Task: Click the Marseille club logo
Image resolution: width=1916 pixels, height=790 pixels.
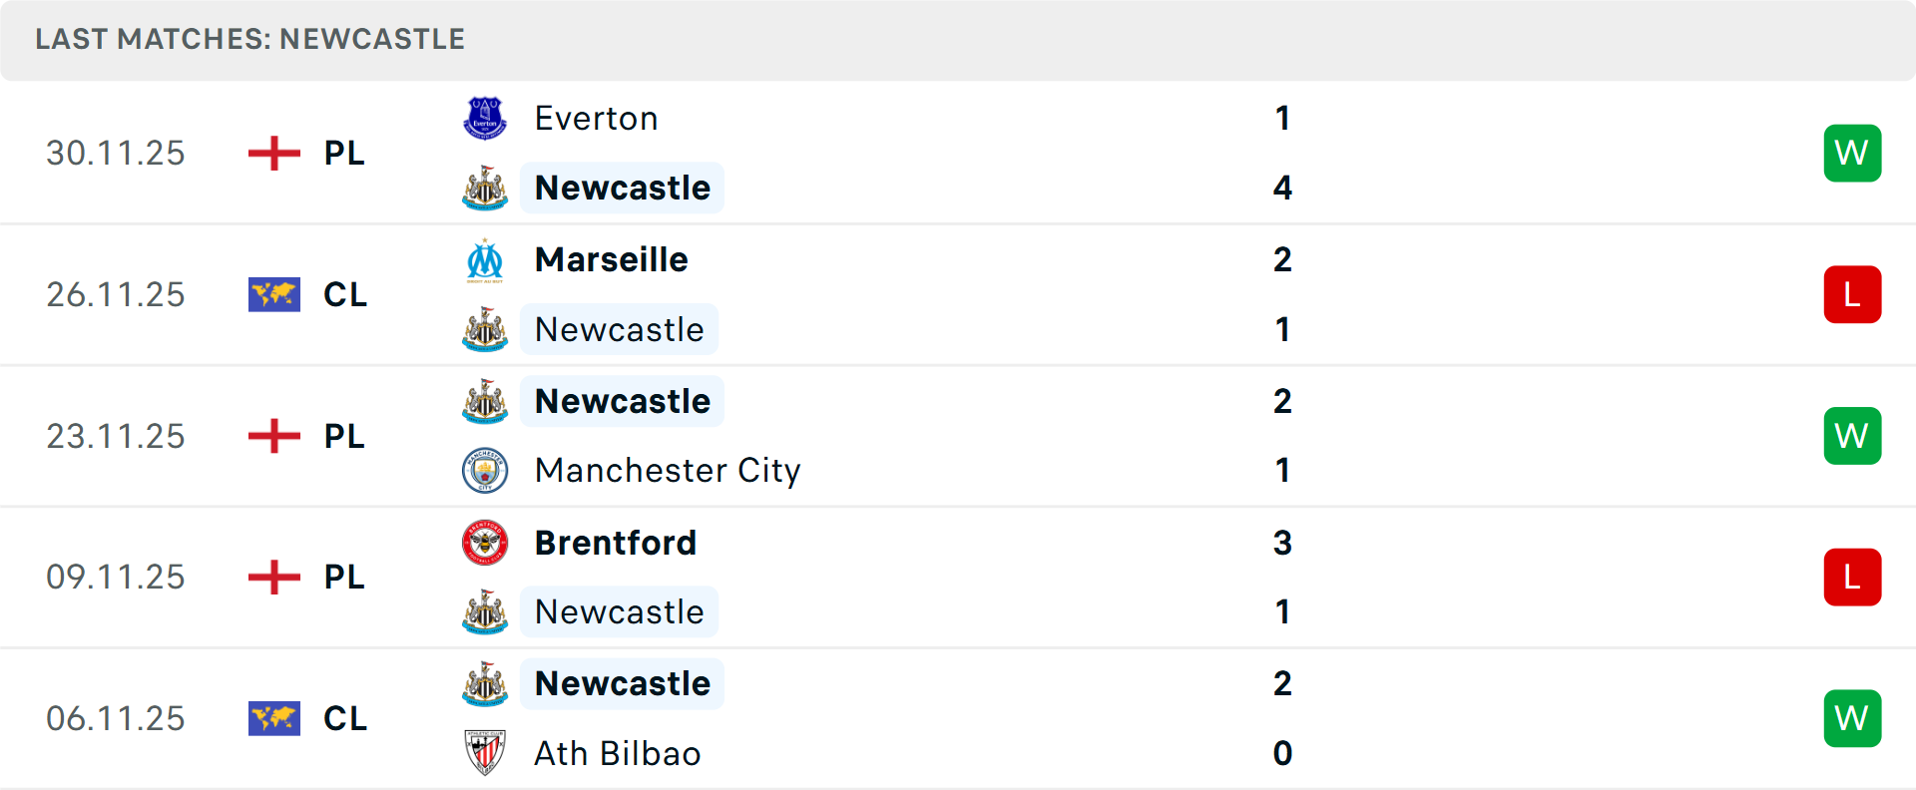Action: click(x=485, y=259)
